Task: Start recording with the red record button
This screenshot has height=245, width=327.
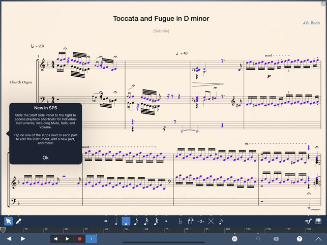Action: pos(80,238)
